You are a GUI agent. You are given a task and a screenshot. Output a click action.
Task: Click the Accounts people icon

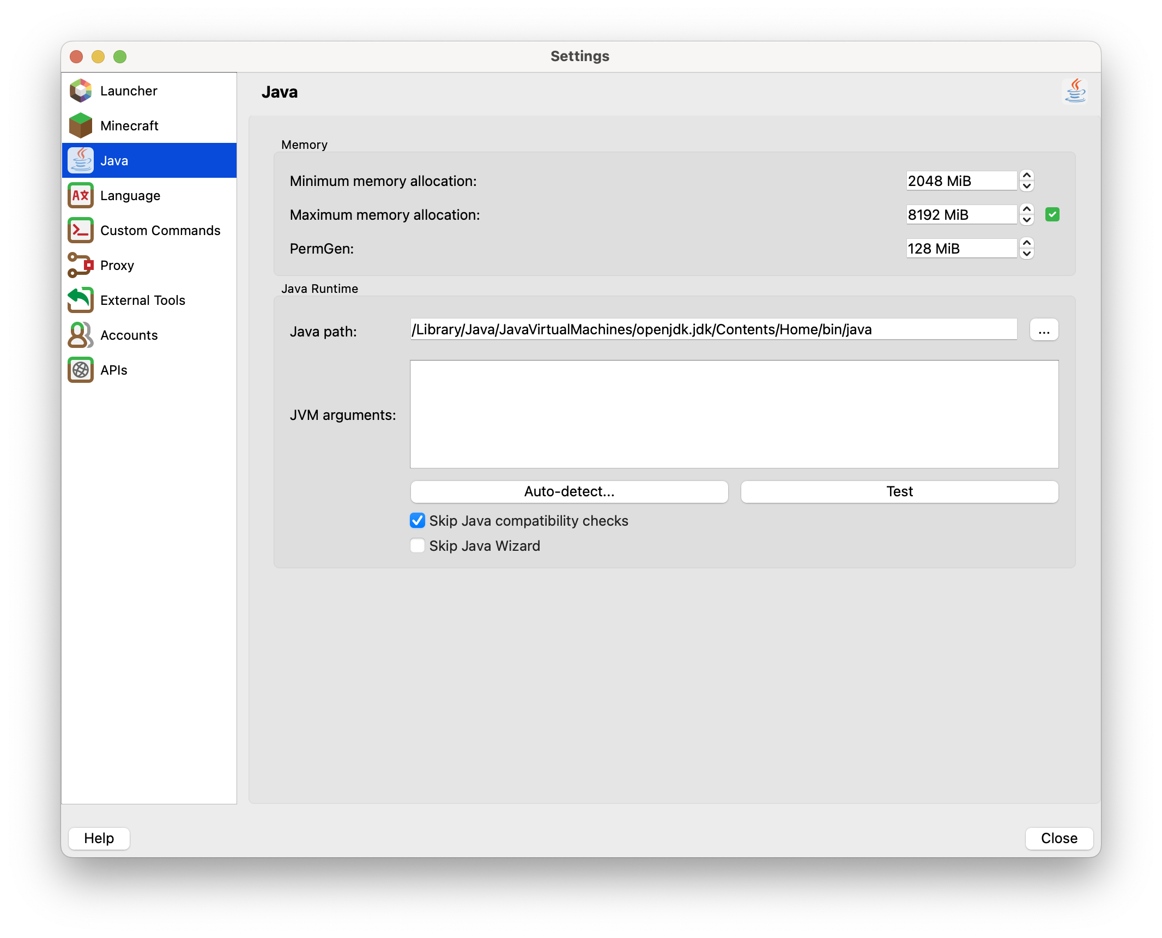pyautogui.click(x=81, y=335)
